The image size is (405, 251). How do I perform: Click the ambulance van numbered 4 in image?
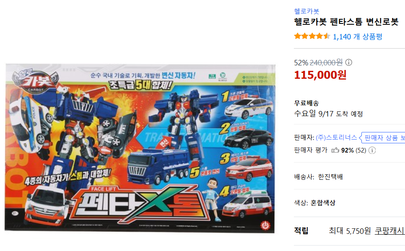tap(247, 205)
